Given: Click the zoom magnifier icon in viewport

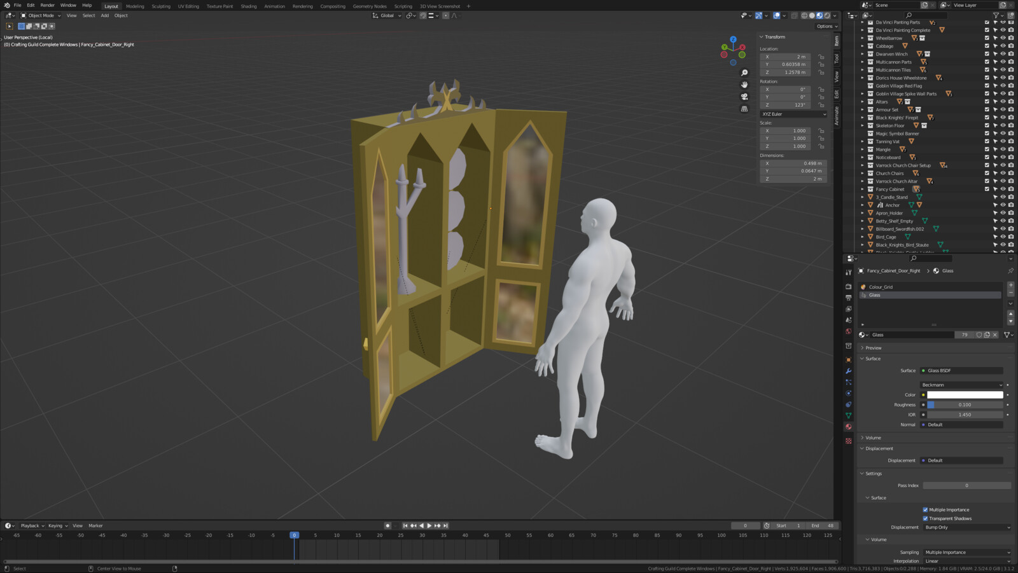Looking at the screenshot, I should tap(744, 72).
